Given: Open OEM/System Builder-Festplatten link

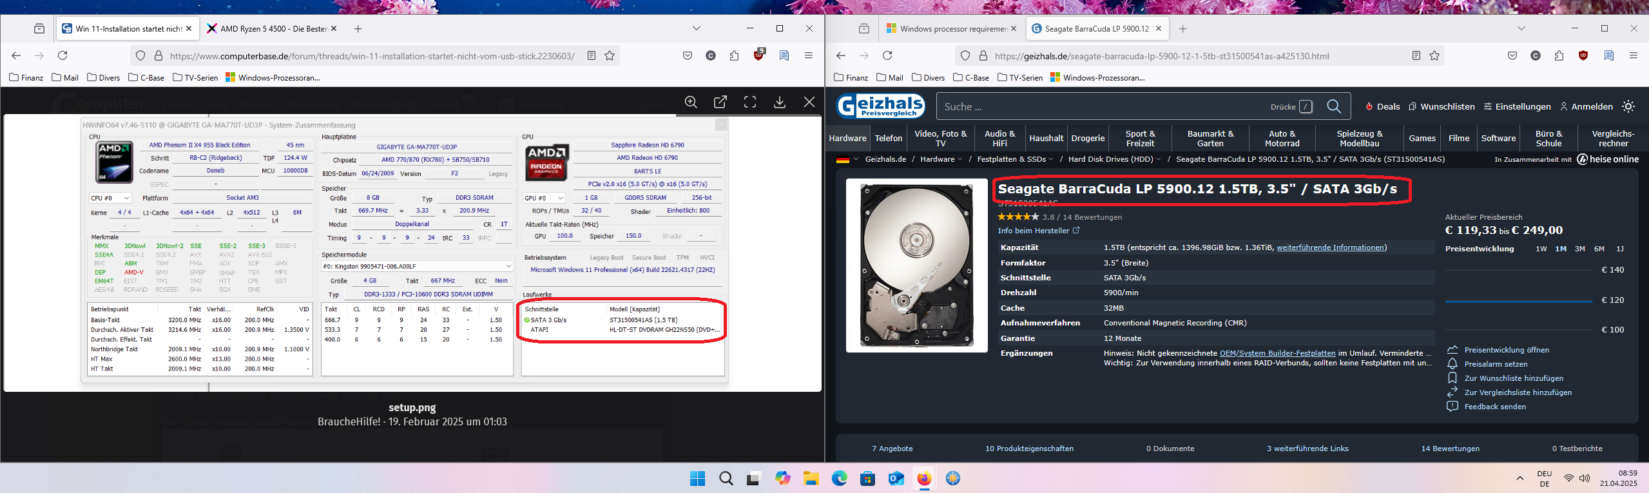Looking at the screenshot, I should (x=1277, y=353).
